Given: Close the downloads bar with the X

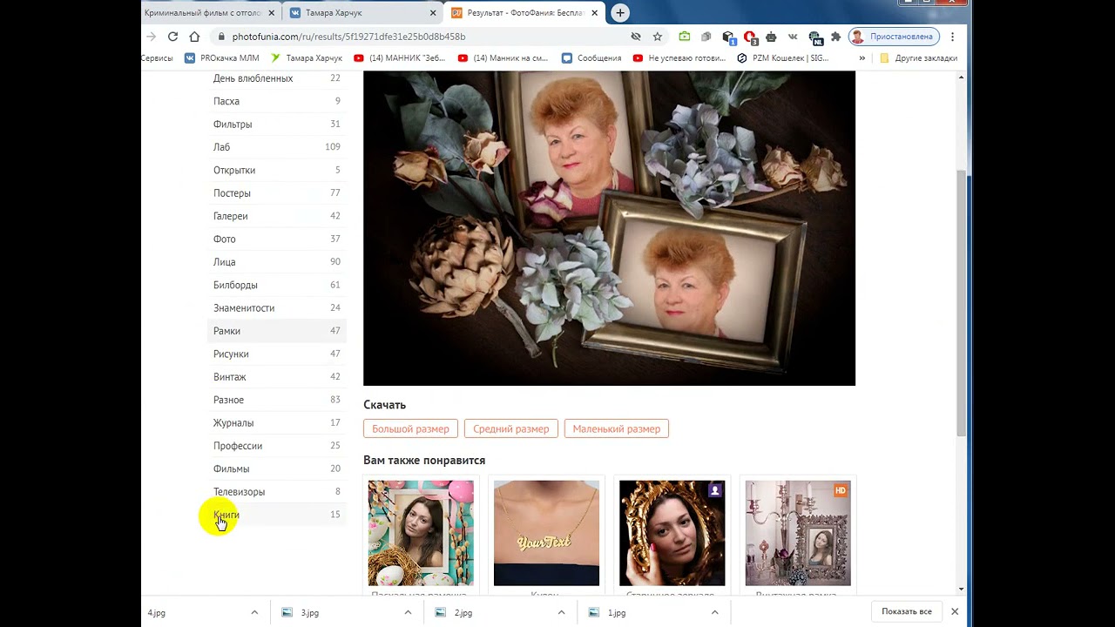Looking at the screenshot, I should 955,611.
